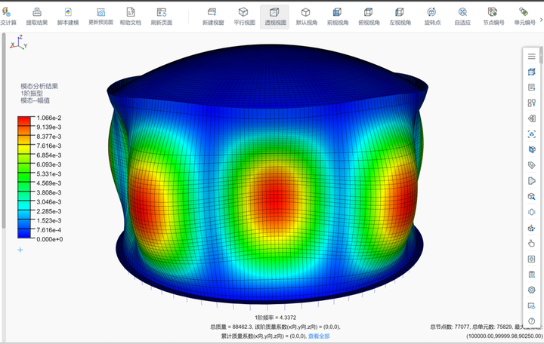Expand legend with the plus icon
The height and width of the screenshot is (344, 544).
20,250
